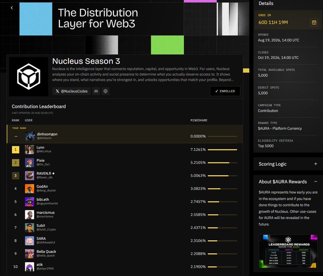Click atik's avatar
323x276 pixels.
[29, 266]
